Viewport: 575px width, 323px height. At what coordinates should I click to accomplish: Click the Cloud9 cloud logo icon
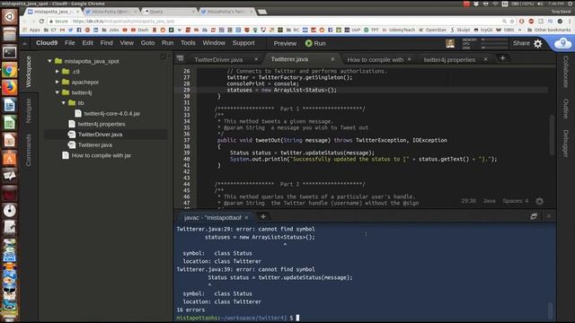coord(562,44)
